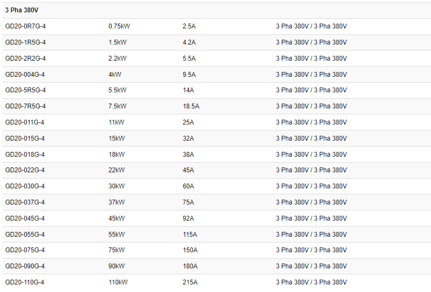Click the 14A current value

coord(188,90)
